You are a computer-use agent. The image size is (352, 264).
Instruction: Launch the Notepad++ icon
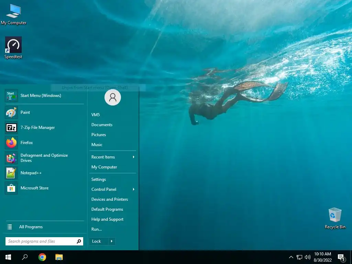coord(11,173)
